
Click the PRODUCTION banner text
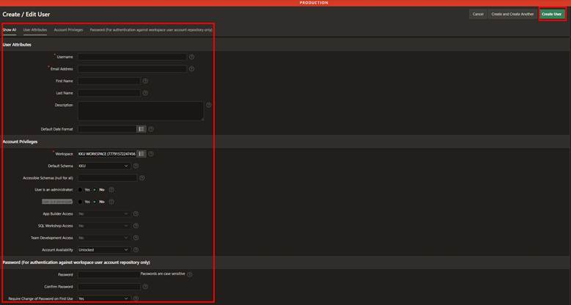(x=314, y=3)
